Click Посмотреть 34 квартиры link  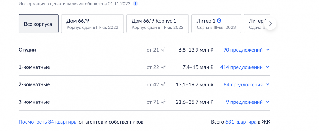coord(48,122)
